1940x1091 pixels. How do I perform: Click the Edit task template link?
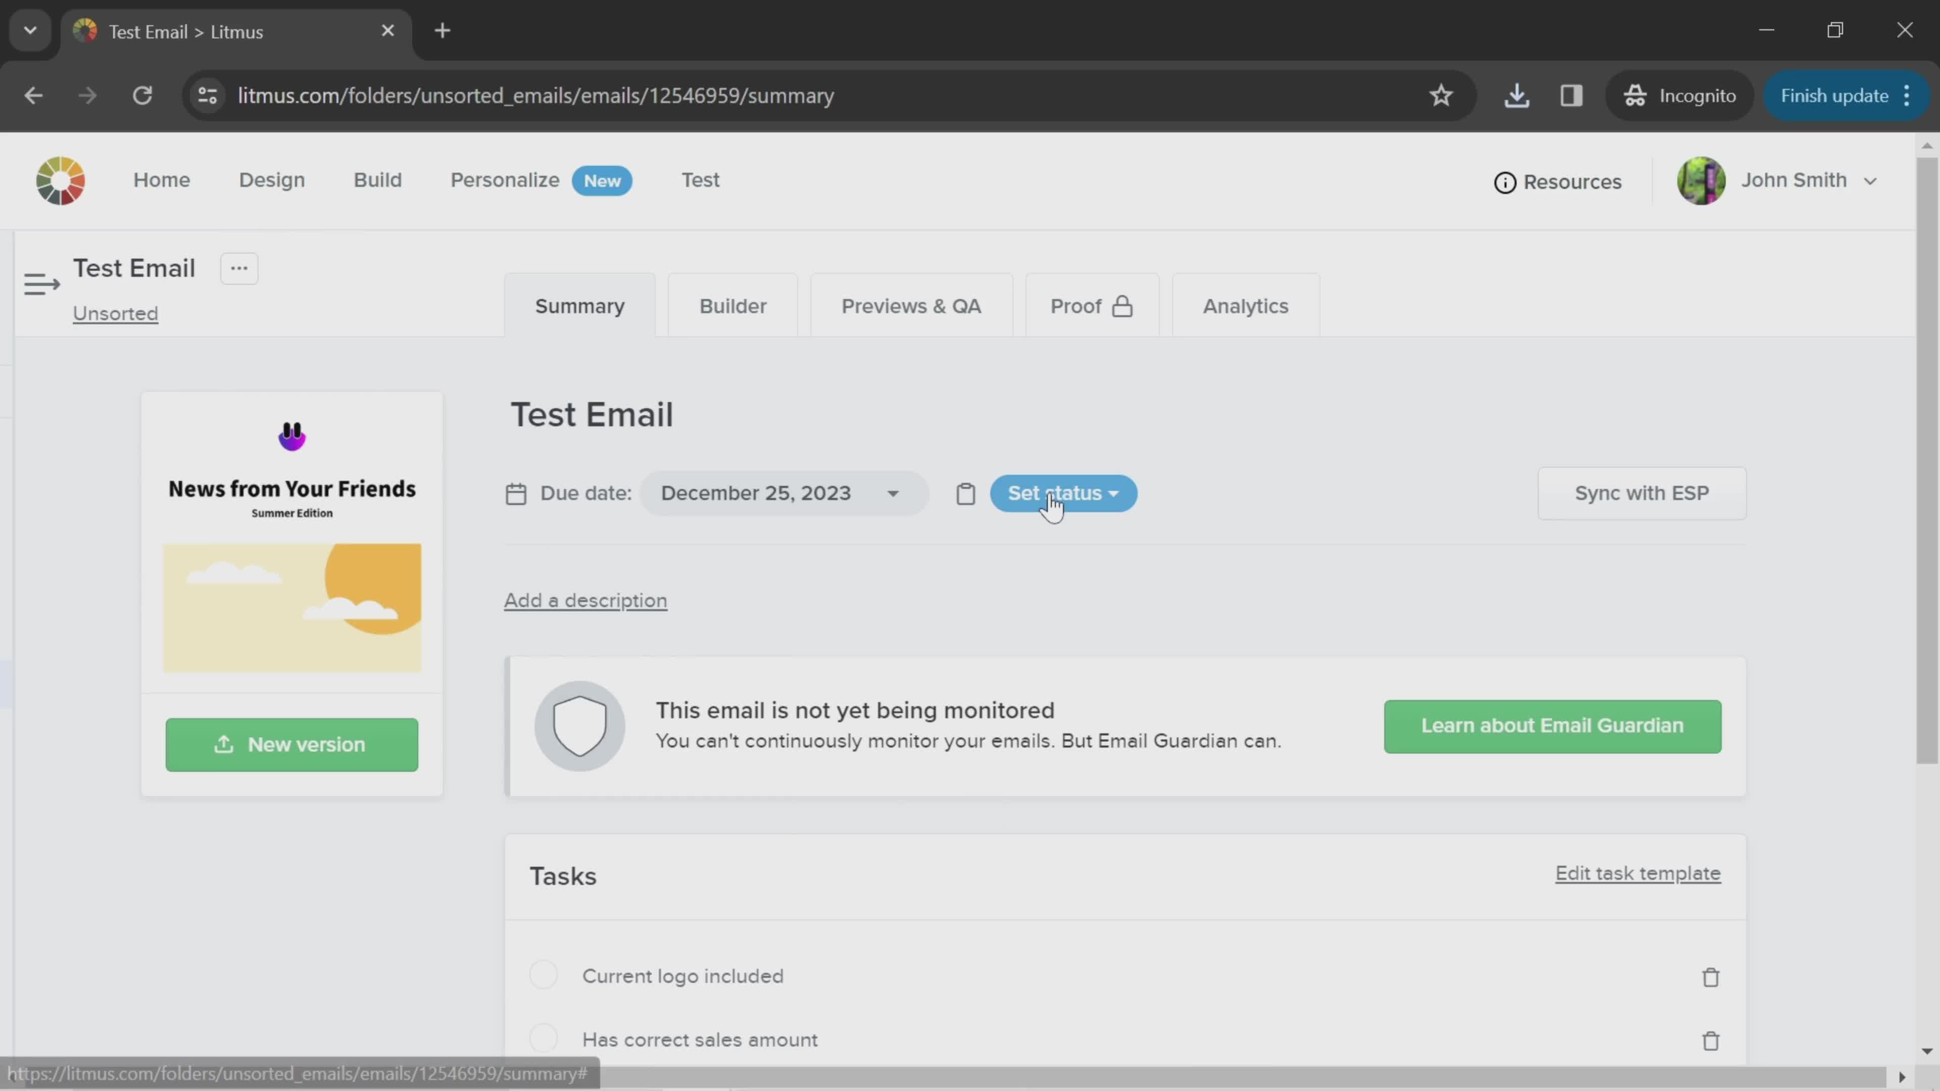1637,872
